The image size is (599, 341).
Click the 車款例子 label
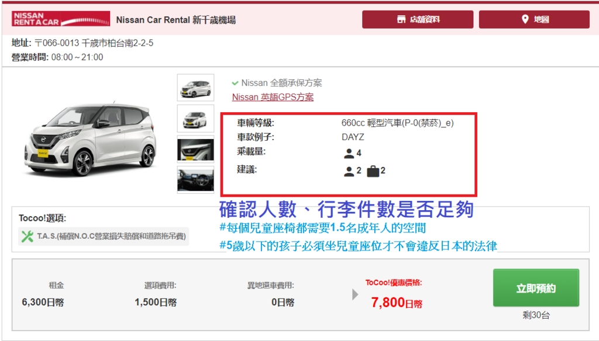tap(256, 137)
